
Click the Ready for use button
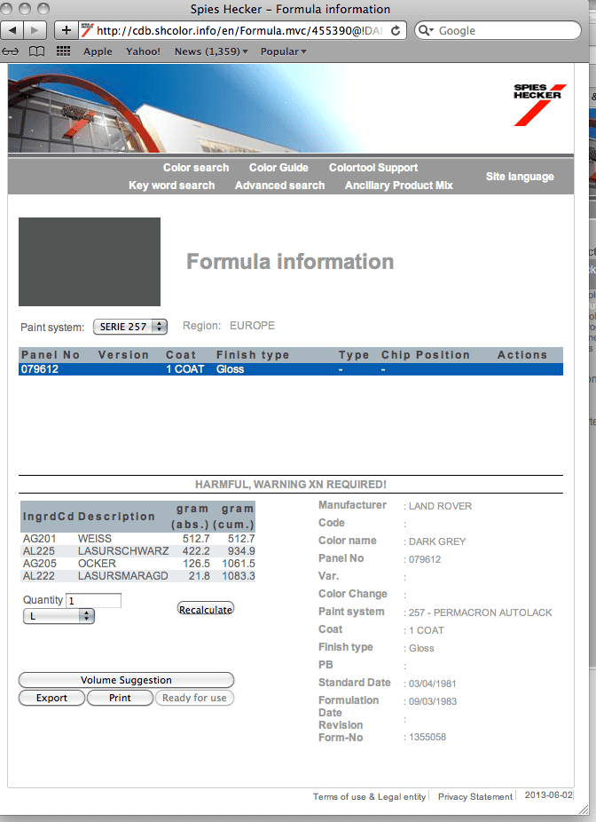[x=194, y=698]
